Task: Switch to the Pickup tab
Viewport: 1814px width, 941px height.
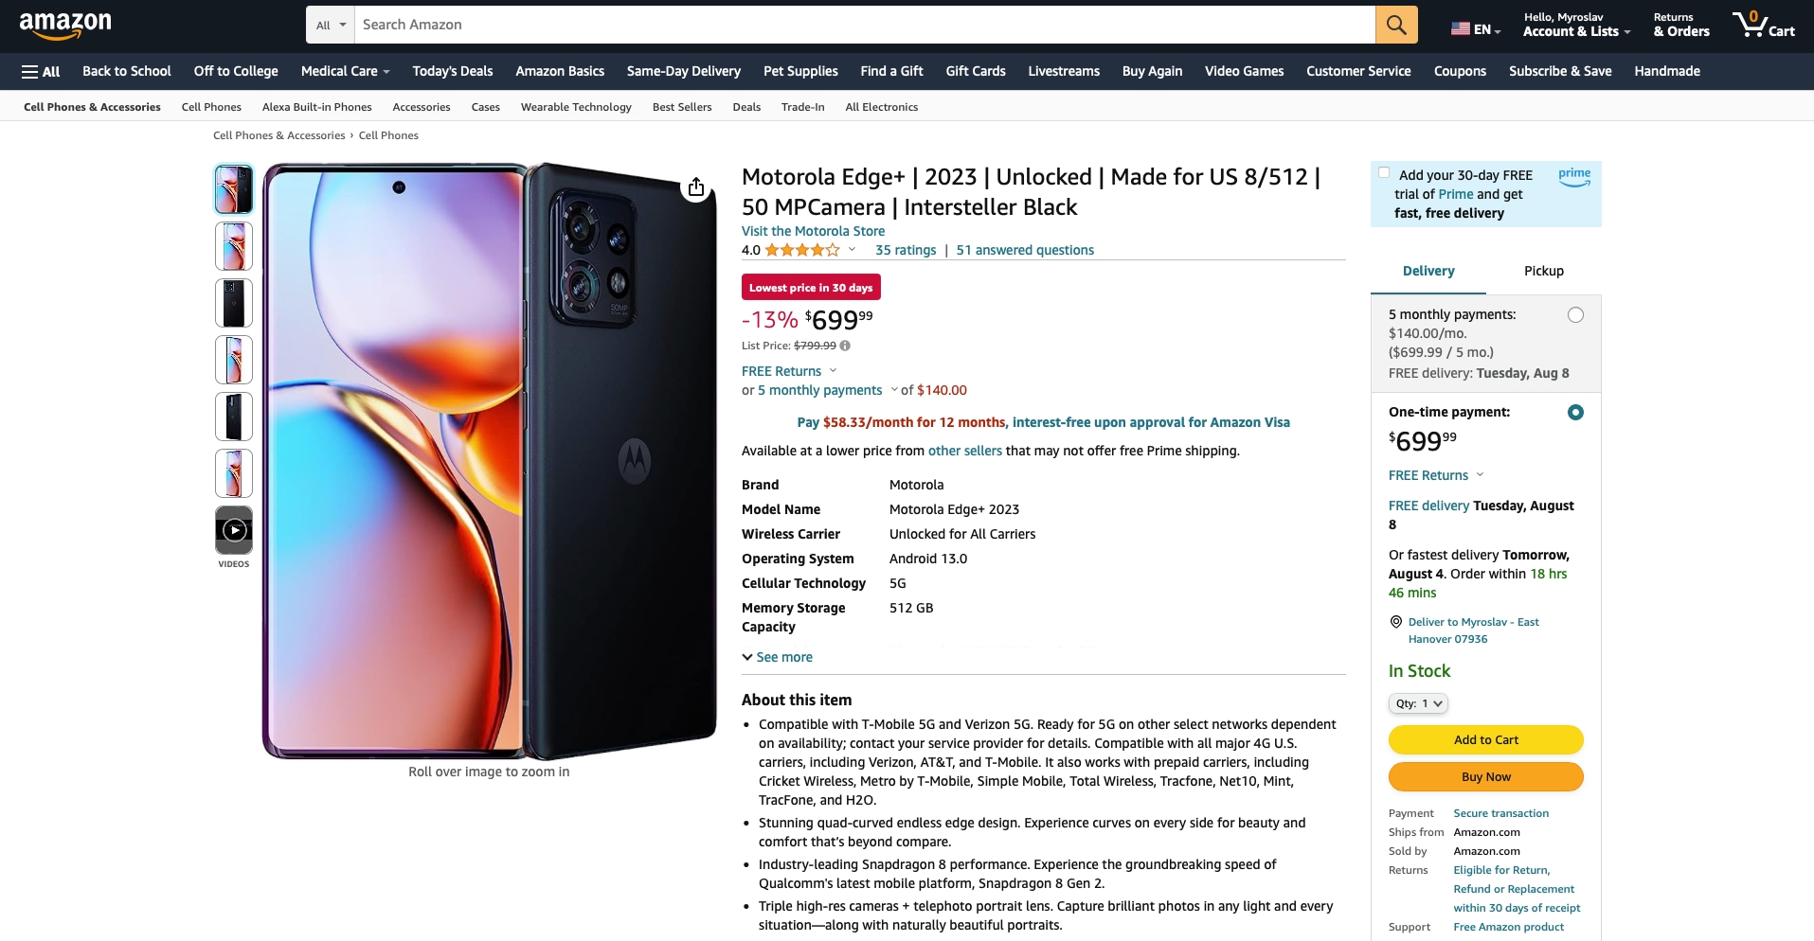Action: tap(1543, 271)
